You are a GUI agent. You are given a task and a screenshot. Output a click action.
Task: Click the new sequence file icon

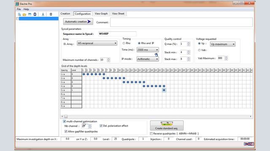click(19, 14)
